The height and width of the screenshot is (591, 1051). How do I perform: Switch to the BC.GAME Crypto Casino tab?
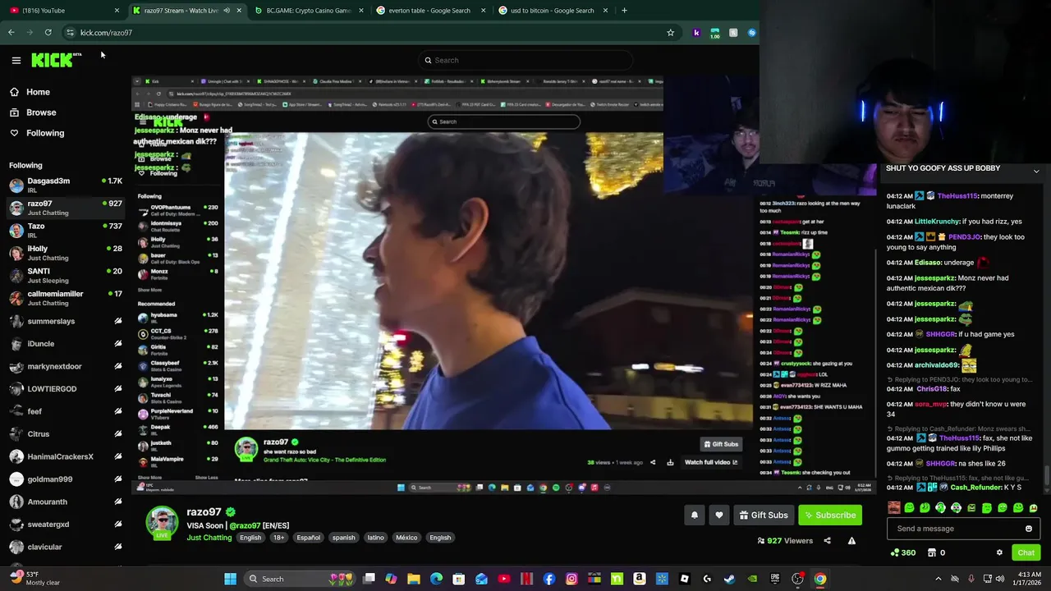point(309,11)
